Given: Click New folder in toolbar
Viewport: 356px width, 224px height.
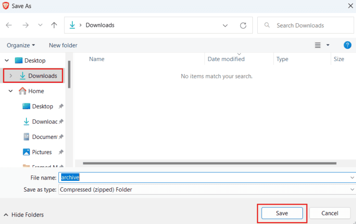Looking at the screenshot, I should (63, 45).
